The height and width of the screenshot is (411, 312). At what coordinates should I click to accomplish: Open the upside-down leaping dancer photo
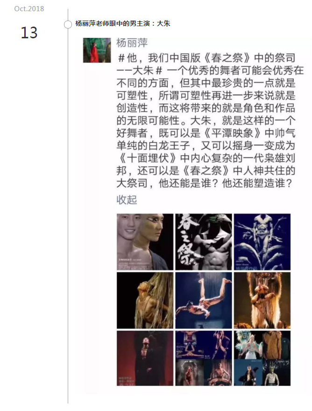tap(204, 300)
